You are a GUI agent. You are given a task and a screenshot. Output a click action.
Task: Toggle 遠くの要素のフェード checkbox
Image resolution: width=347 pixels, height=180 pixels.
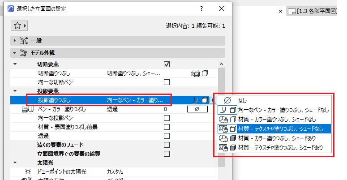[x=167, y=145]
